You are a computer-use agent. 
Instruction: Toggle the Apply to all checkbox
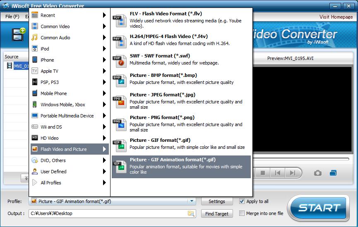pyautogui.click(x=242, y=201)
